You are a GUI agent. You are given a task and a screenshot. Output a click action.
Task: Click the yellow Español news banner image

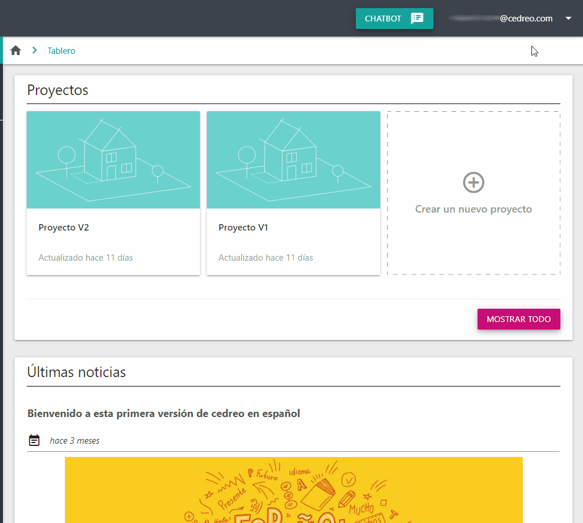[x=294, y=490]
